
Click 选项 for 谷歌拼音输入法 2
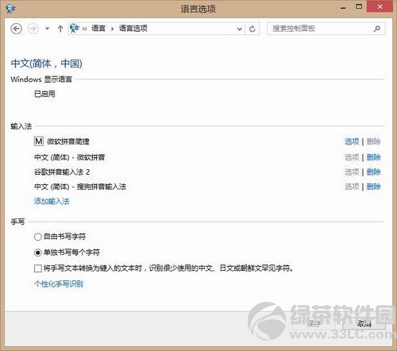click(352, 172)
